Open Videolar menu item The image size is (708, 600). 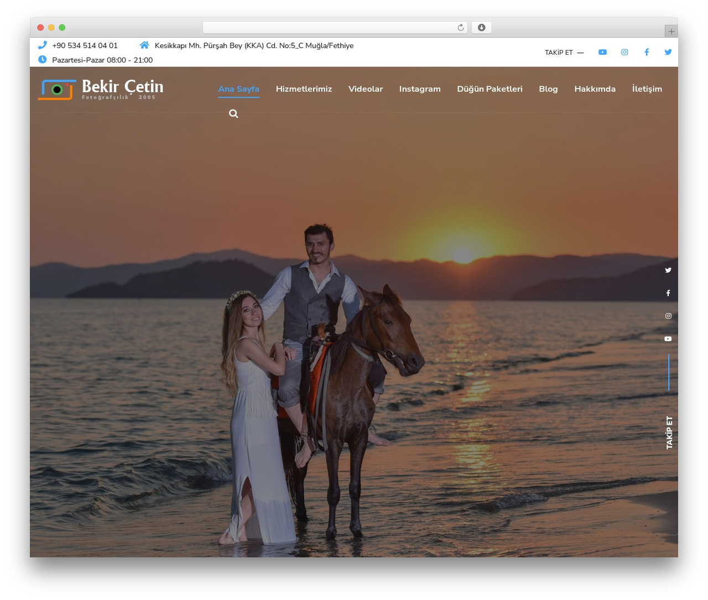pos(366,89)
